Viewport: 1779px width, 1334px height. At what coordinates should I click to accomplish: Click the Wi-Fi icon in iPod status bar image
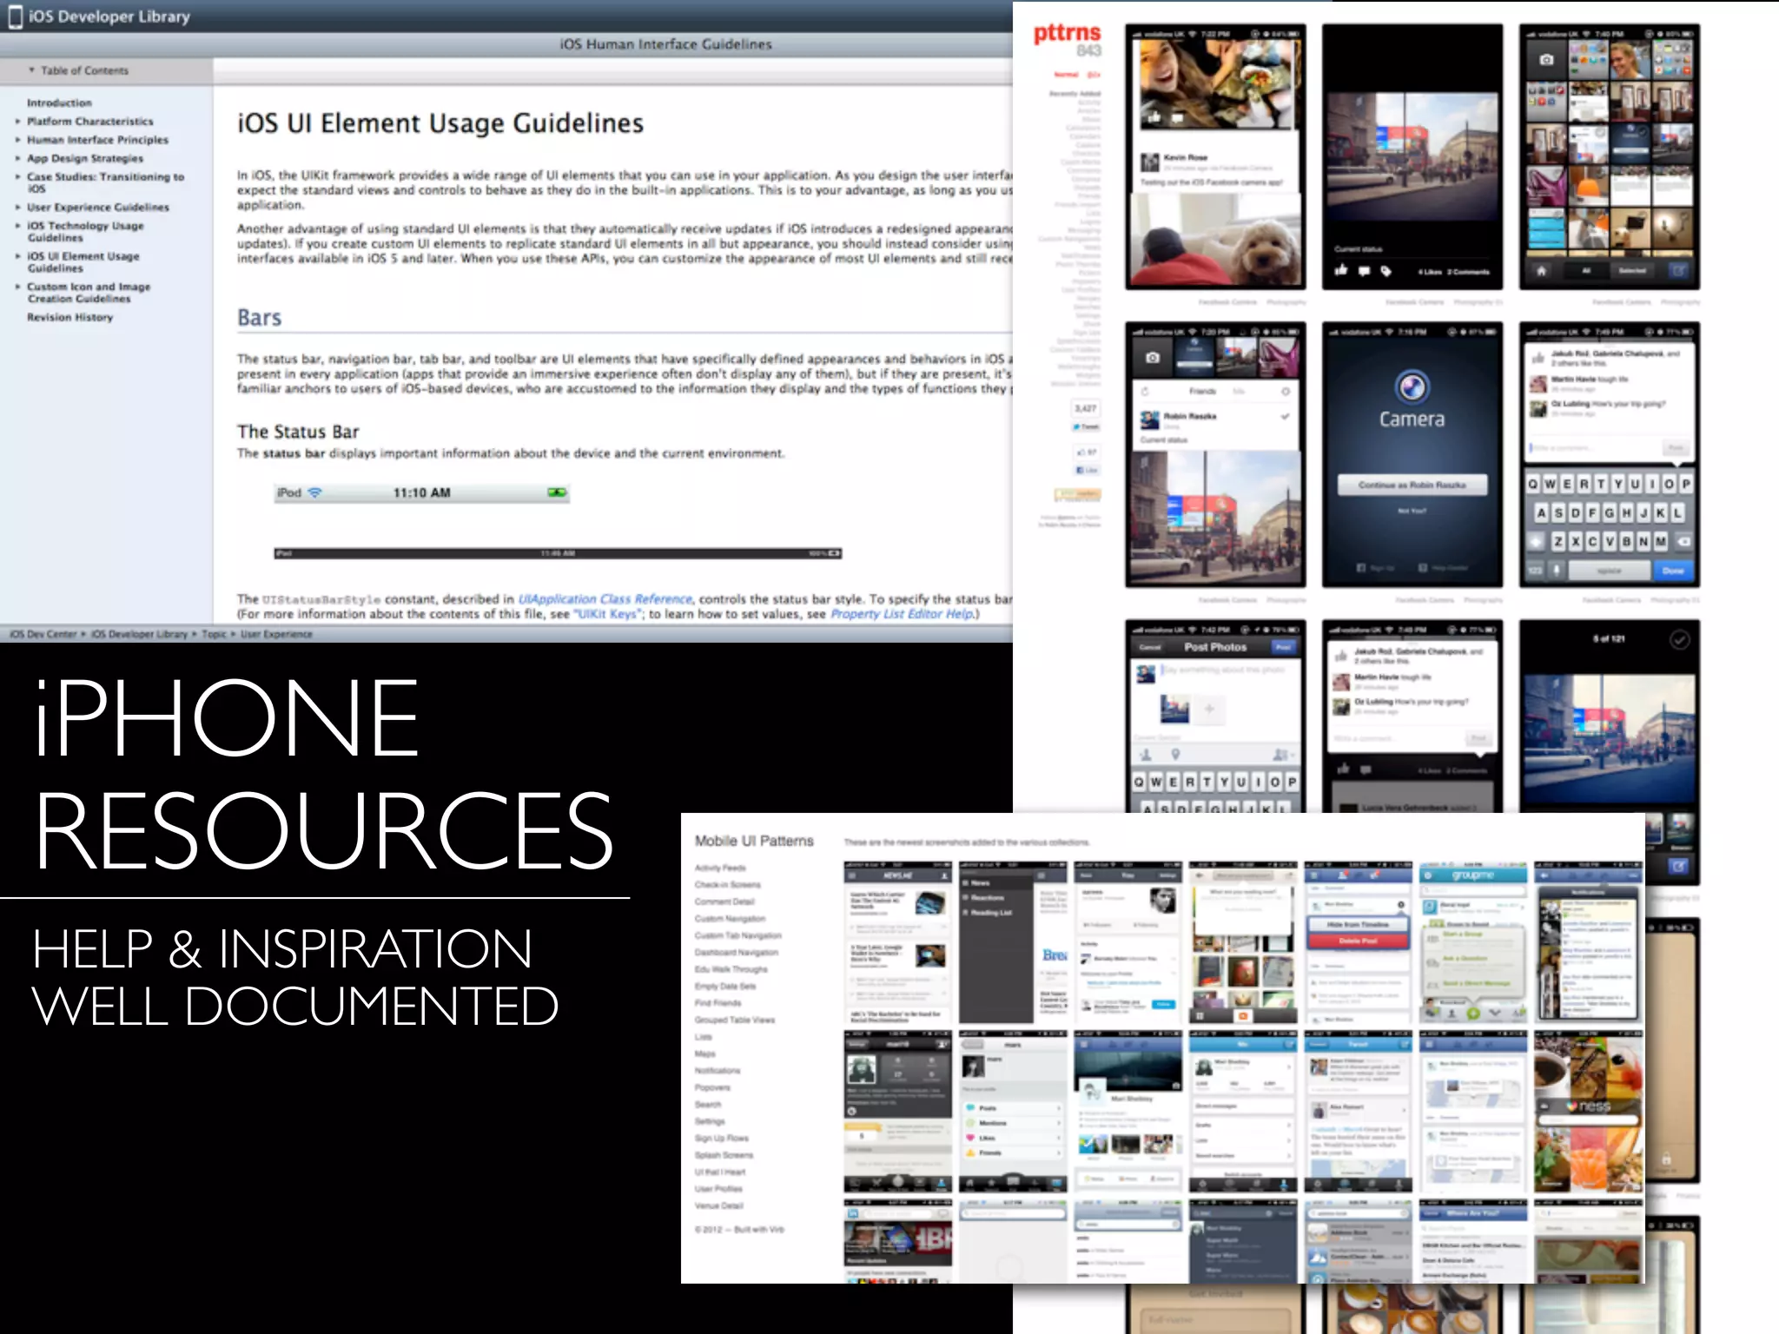[314, 493]
